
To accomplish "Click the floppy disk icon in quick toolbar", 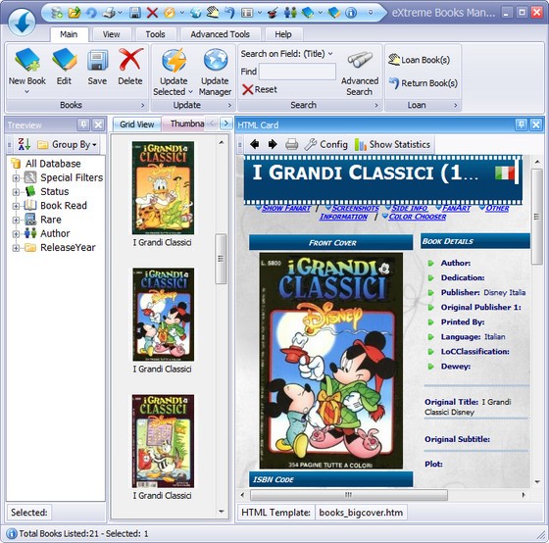I will [x=135, y=13].
